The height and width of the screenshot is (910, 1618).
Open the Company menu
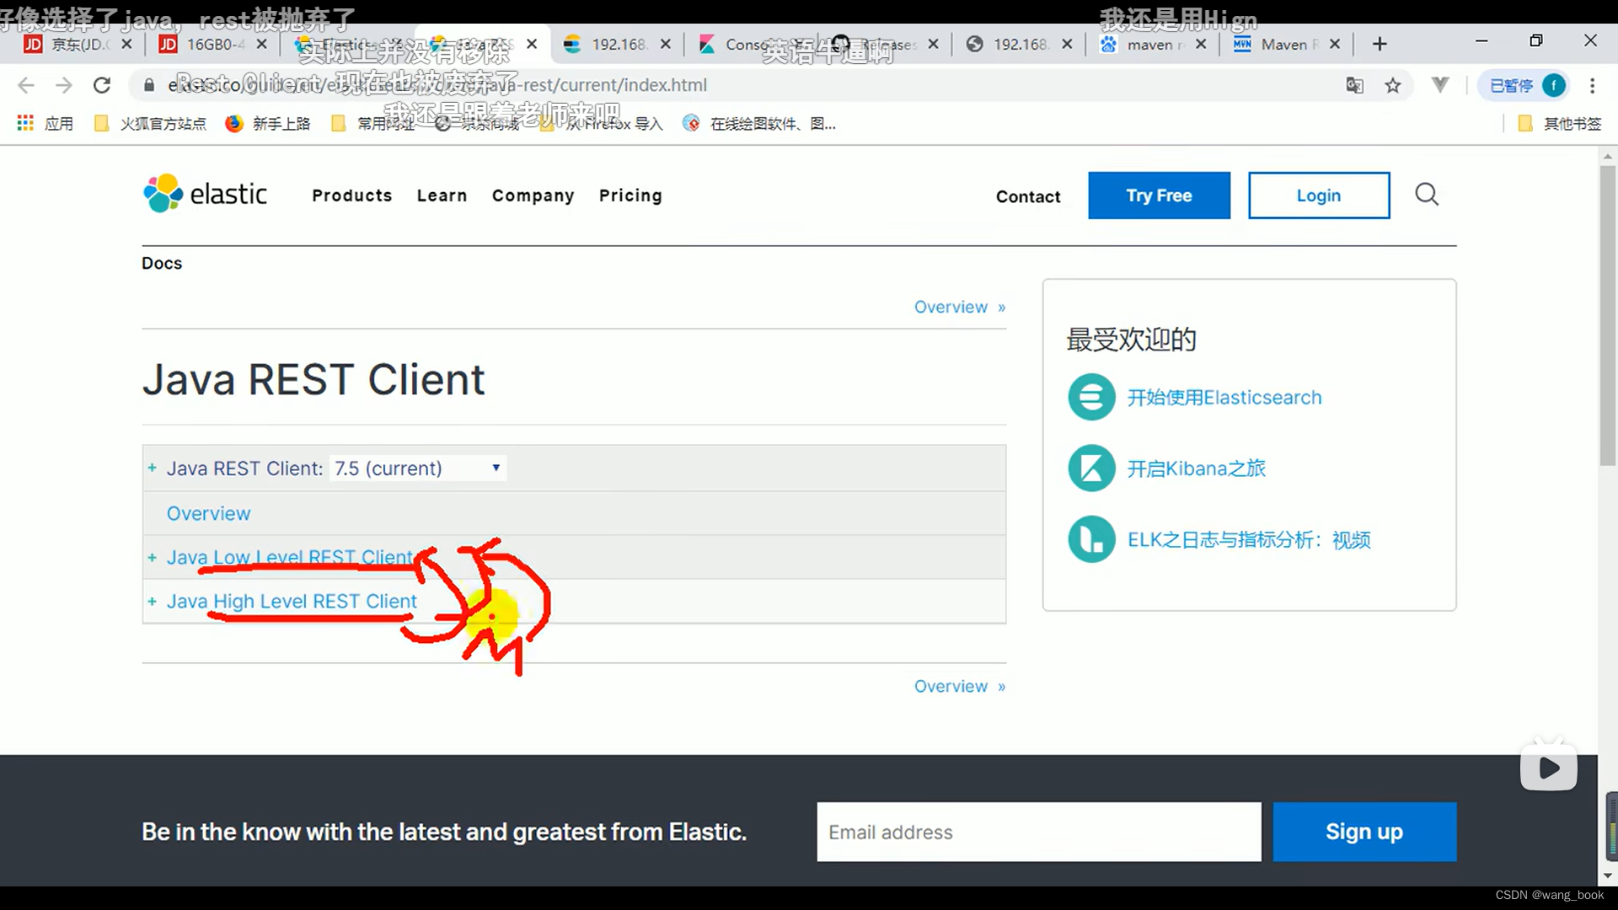(x=533, y=195)
